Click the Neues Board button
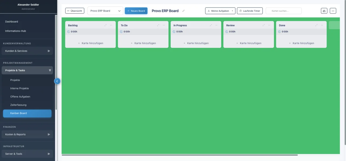The height and width of the screenshot is (161, 346). point(136,11)
